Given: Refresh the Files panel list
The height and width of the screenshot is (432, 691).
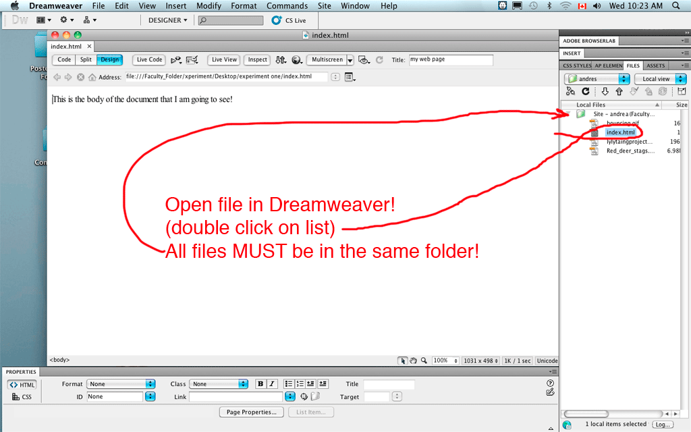Looking at the screenshot, I should pyautogui.click(x=586, y=91).
